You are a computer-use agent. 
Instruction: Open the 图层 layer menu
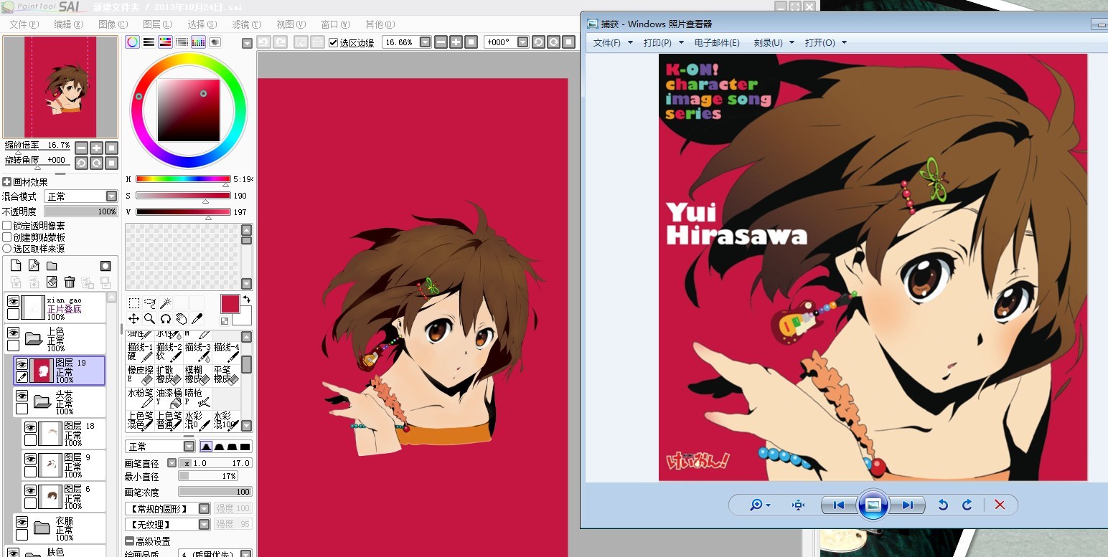[x=157, y=24]
